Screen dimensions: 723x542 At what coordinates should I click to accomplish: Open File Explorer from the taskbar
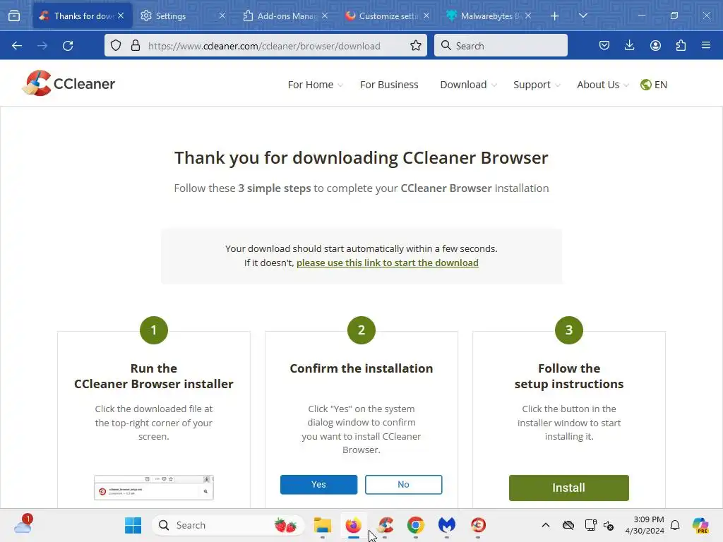click(x=322, y=525)
